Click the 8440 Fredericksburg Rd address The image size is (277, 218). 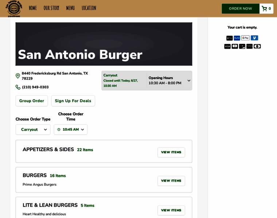coord(55,76)
